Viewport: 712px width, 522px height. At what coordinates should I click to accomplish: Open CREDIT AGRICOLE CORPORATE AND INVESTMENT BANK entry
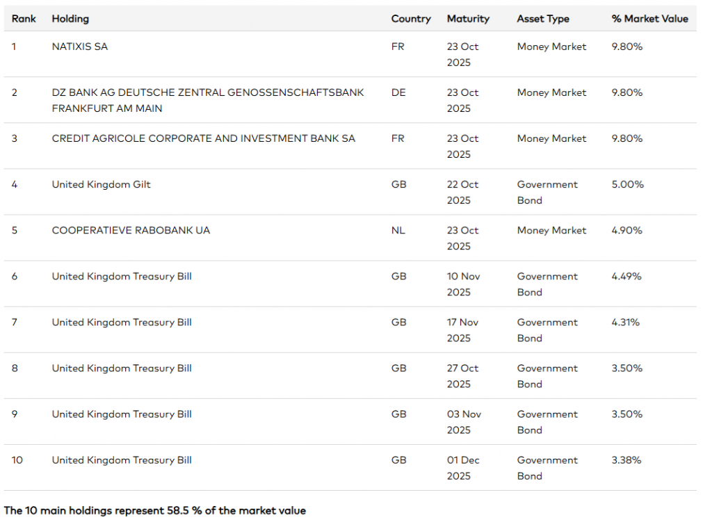(203, 138)
